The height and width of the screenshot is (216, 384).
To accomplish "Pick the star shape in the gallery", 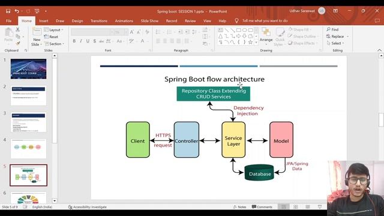I will 250,42.
